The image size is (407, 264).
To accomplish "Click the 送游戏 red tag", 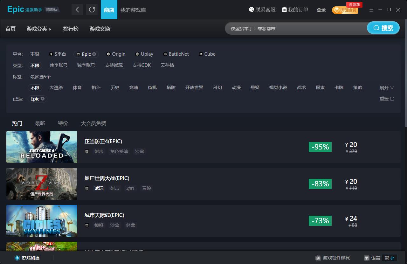I will [354, 4].
